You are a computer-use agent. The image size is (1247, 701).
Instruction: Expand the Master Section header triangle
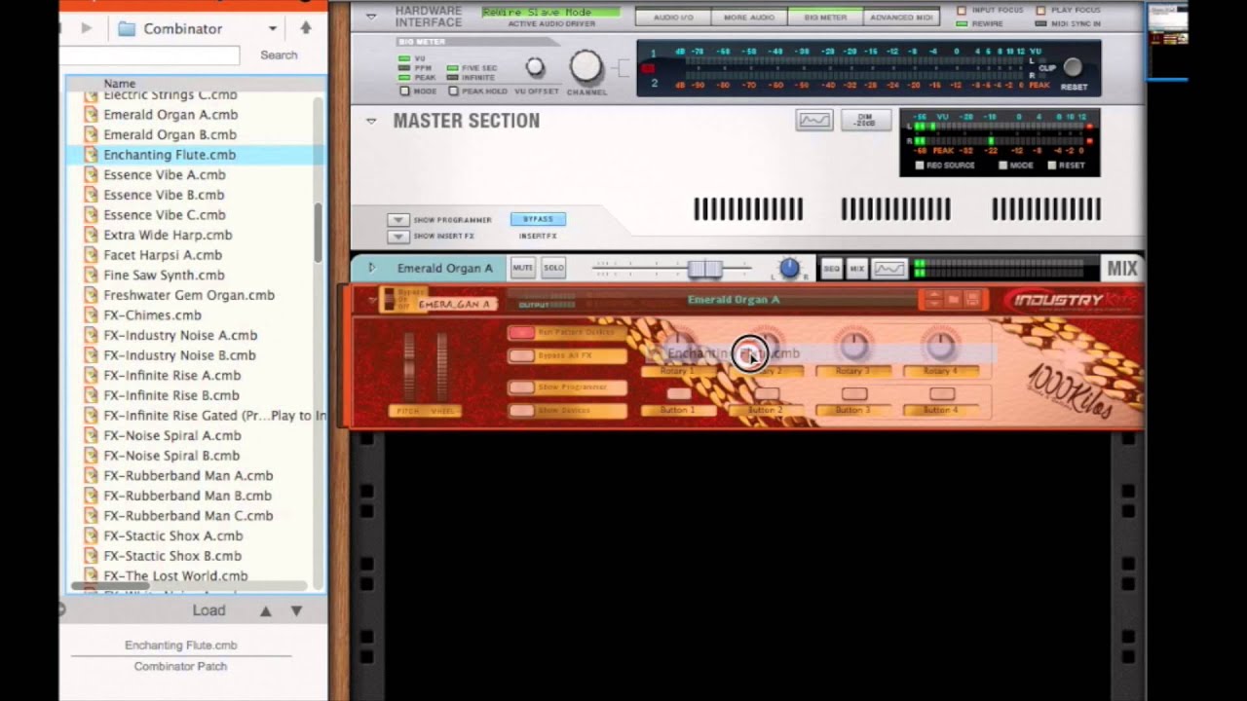[x=371, y=120]
